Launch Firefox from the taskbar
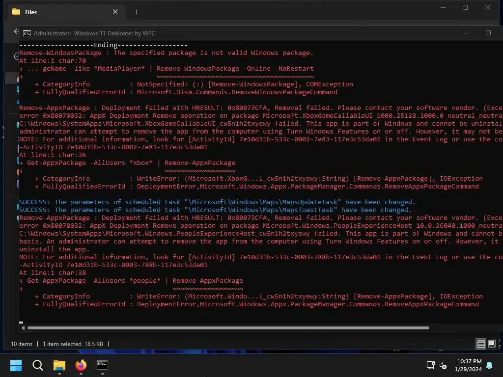503x377 pixels. point(81,365)
